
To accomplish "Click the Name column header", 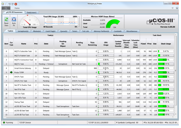I will (x=23, y=44).
